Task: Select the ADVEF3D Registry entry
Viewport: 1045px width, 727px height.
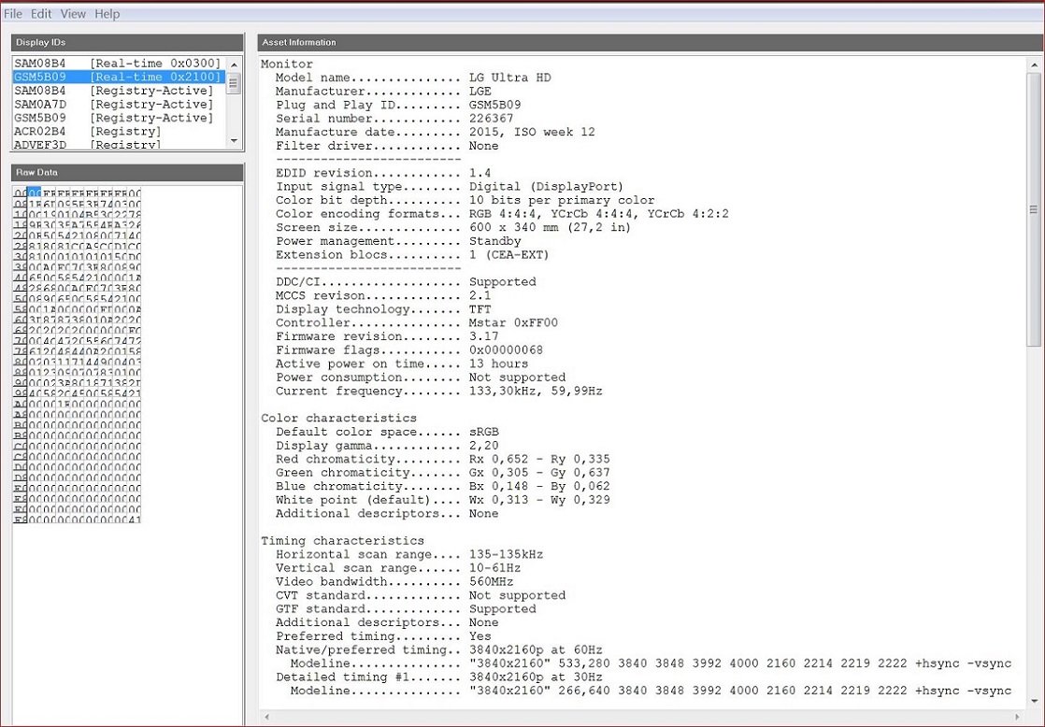Action: coord(120,144)
